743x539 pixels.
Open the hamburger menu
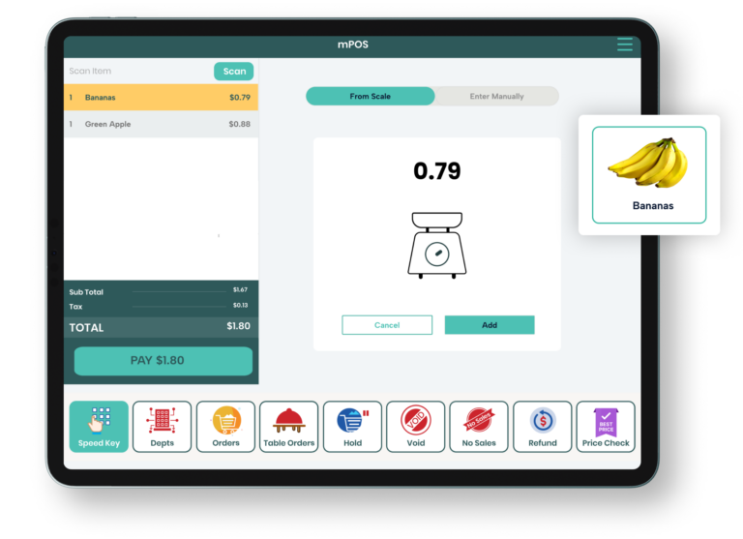(625, 45)
